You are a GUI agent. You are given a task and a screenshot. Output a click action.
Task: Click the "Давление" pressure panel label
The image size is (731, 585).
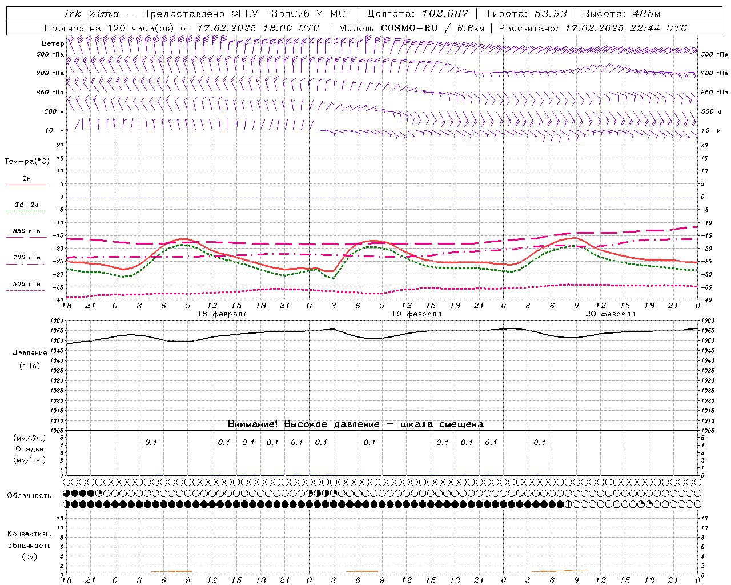[30, 353]
